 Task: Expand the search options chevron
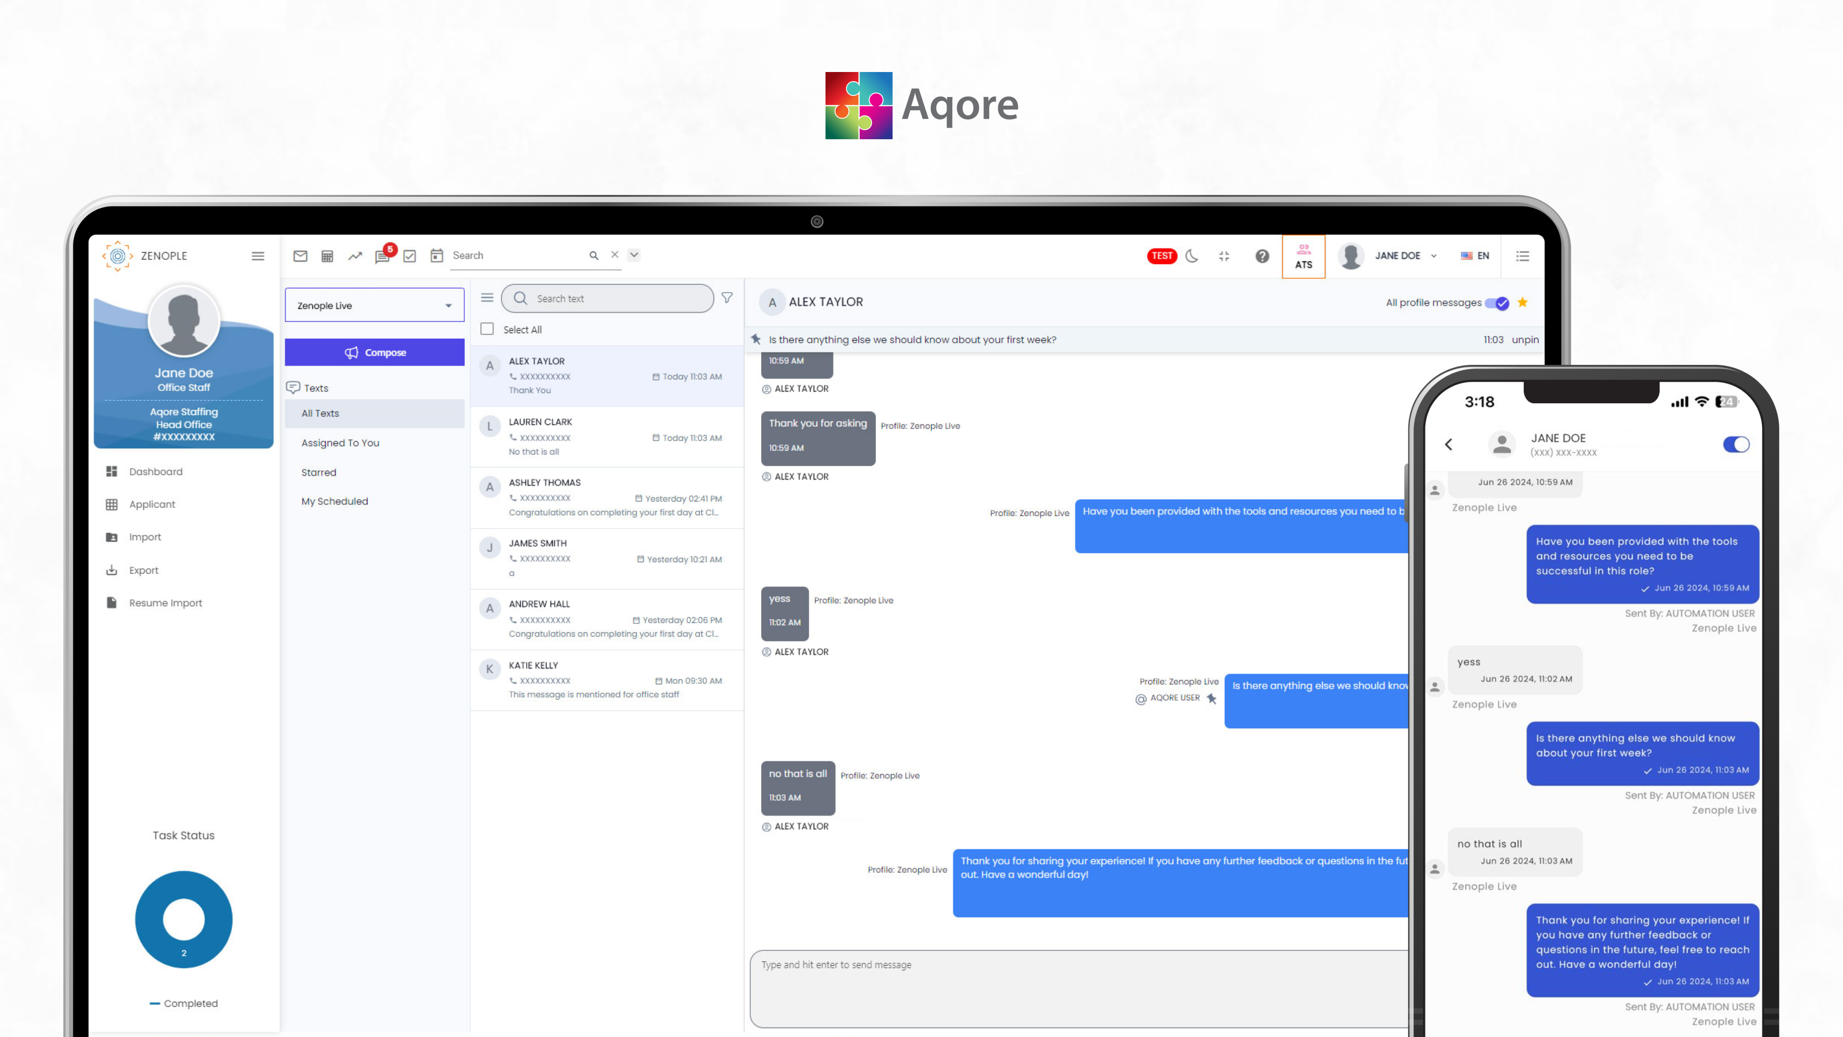(633, 255)
